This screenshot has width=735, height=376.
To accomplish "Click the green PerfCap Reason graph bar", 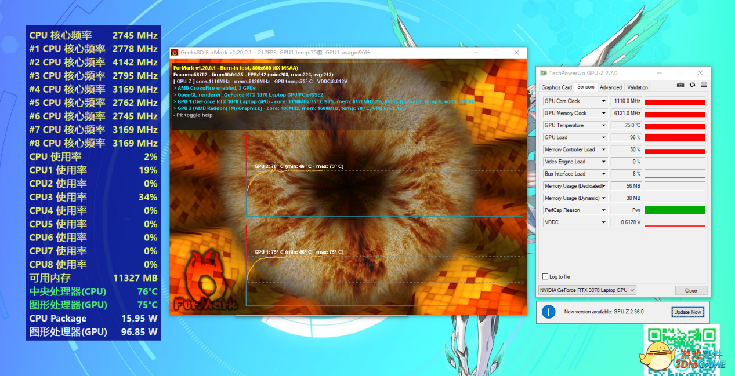I will 675,210.
